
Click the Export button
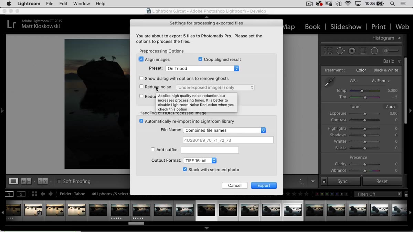point(264,185)
